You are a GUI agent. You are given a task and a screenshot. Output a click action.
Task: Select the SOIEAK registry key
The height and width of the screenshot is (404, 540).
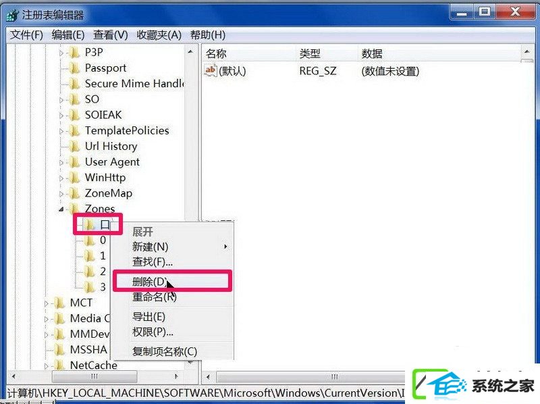(103, 115)
